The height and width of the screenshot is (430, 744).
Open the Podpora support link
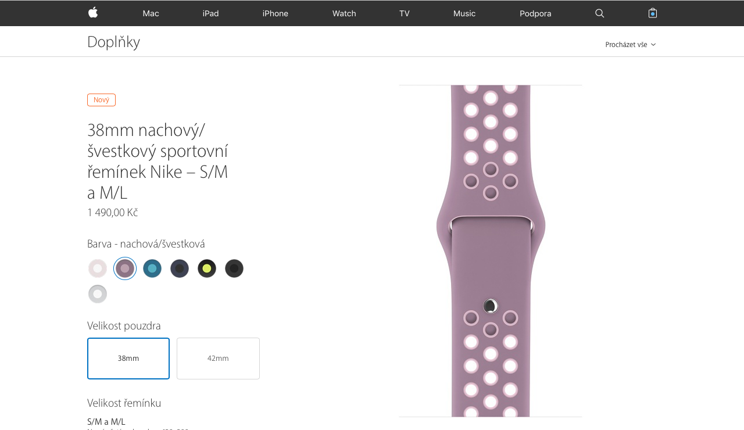point(535,13)
